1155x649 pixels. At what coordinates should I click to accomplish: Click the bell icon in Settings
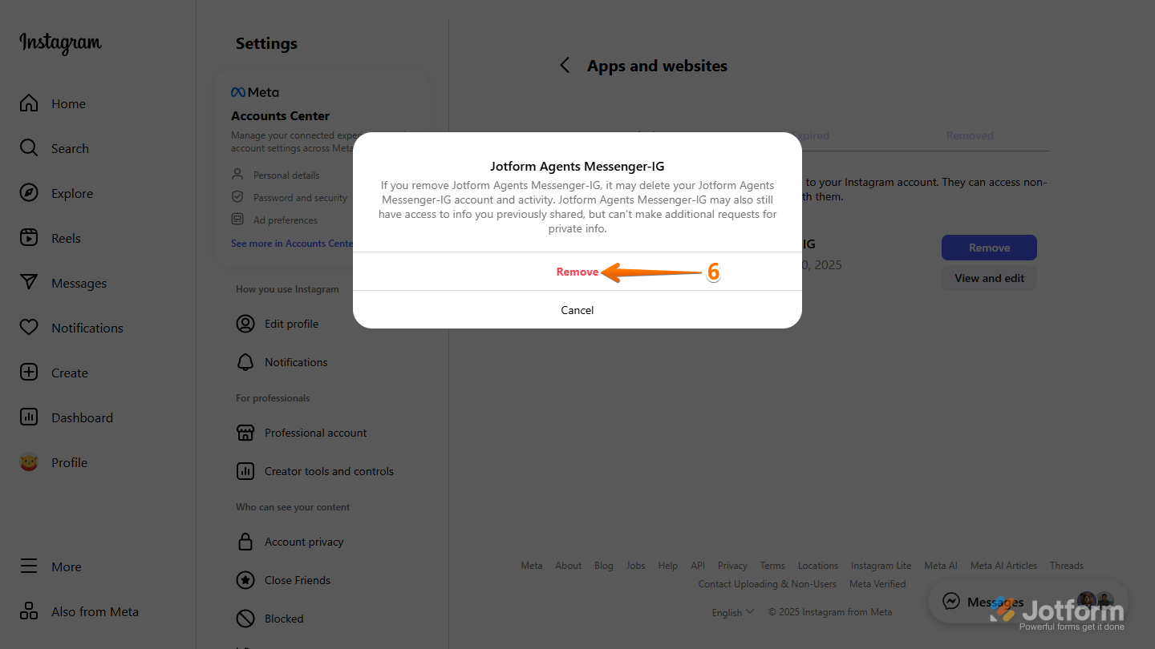coord(245,362)
